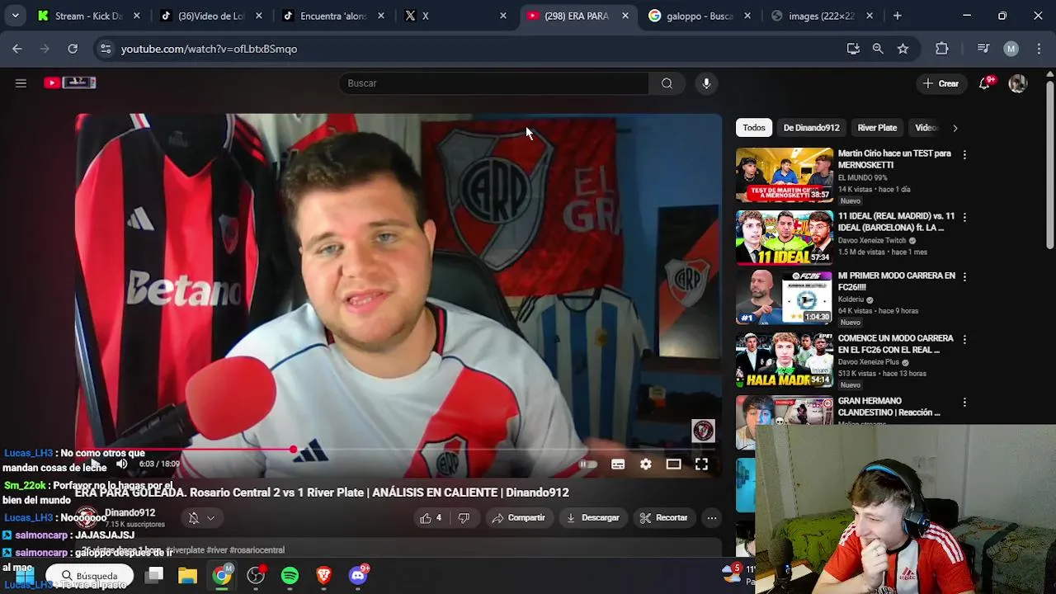Bookmark this page with the star
Viewport: 1056px width, 594px height.
click(903, 49)
